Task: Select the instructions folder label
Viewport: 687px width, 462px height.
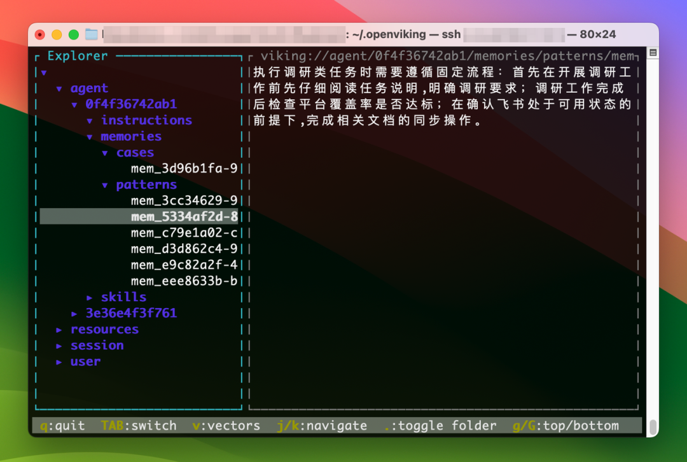Action: click(146, 120)
